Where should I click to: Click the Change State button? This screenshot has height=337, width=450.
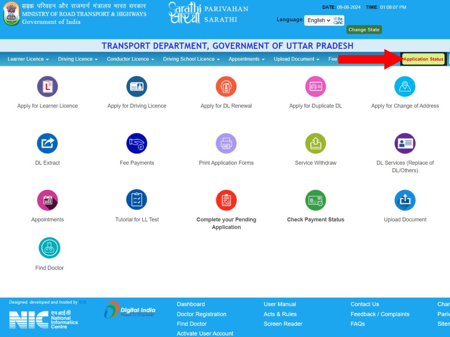pos(364,30)
